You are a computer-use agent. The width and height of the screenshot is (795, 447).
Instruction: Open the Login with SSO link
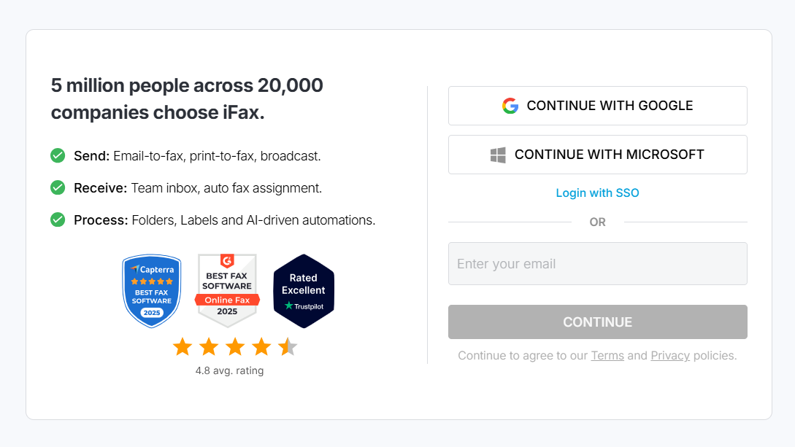click(597, 193)
